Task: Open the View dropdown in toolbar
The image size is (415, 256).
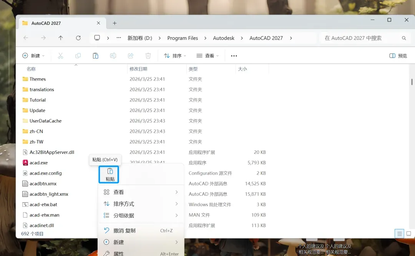Action: coord(208,56)
